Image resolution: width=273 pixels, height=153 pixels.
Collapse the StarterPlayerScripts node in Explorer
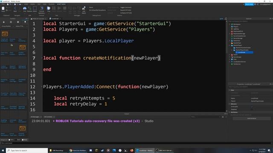click(x=232, y=50)
